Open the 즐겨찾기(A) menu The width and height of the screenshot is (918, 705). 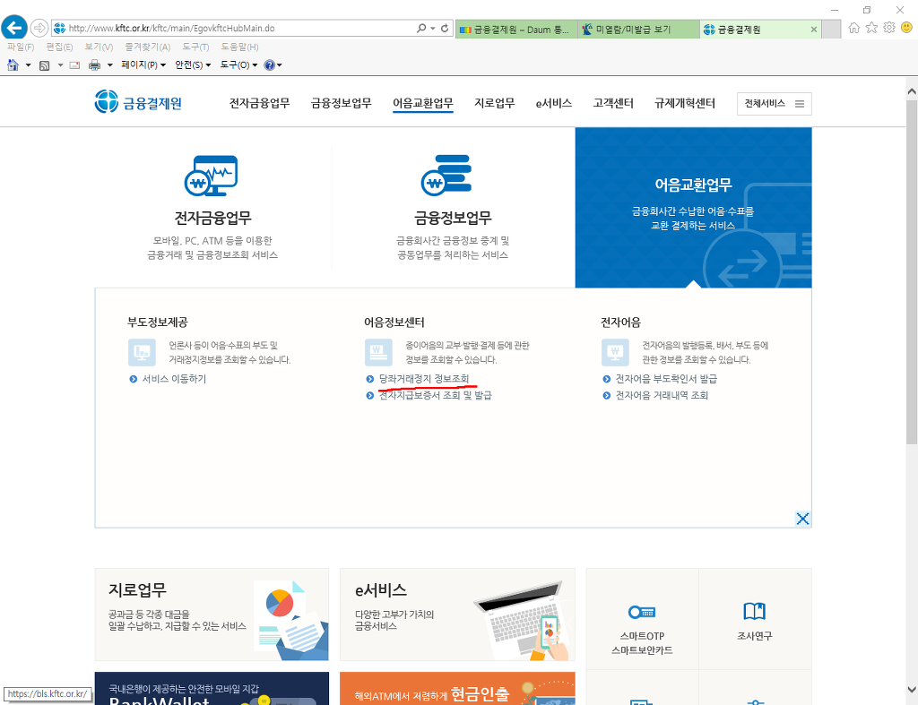point(148,47)
